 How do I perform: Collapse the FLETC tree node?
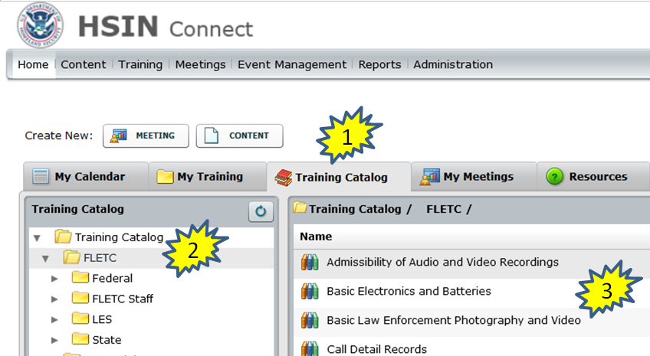[x=45, y=259]
